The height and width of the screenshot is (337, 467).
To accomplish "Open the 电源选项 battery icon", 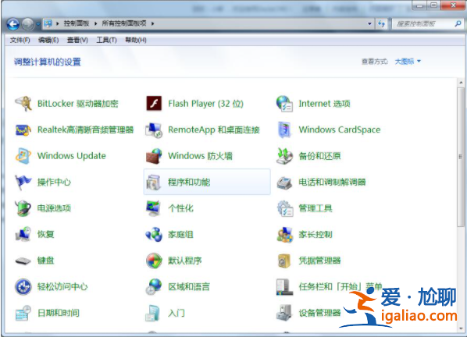I will click(x=23, y=208).
